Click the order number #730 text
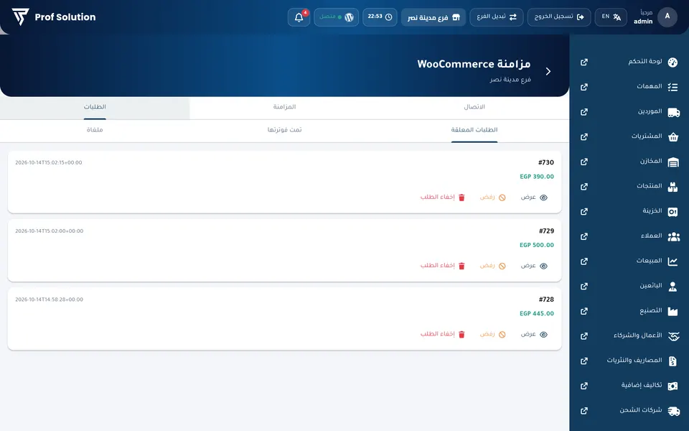The image size is (689, 431). 546,163
